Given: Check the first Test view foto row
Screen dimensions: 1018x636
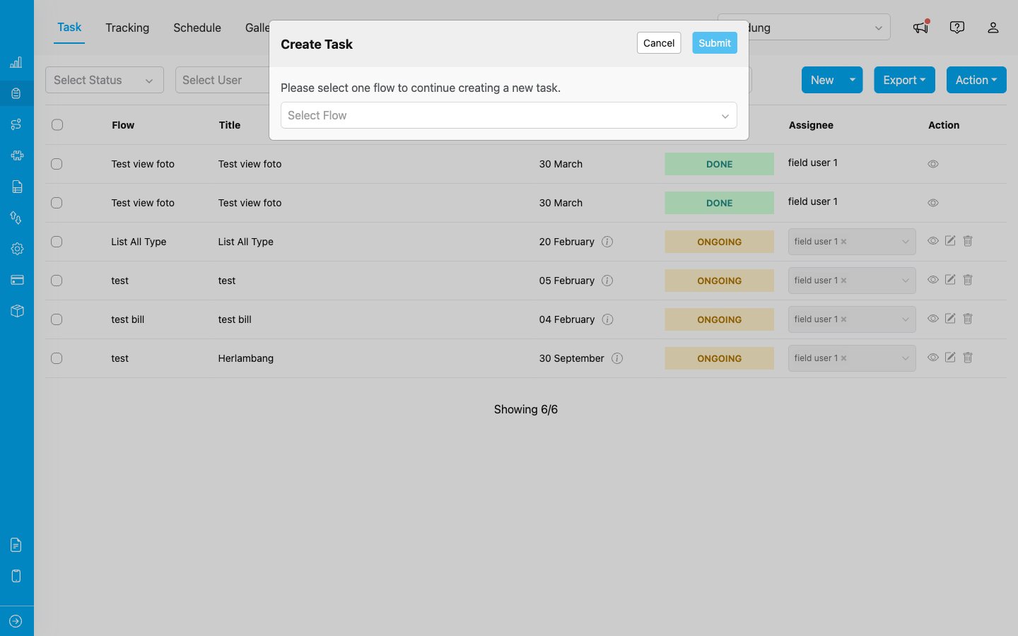Looking at the screenshot, I should pyautogui.click(x=57, y=164).
